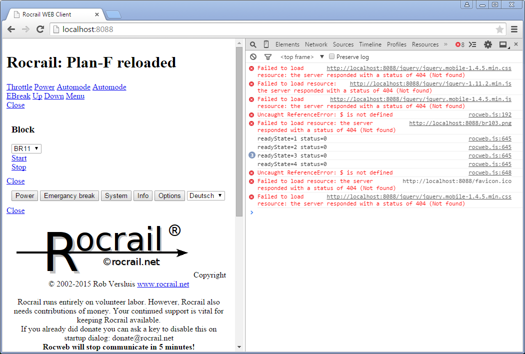
Task: Switch to the Network tab
Action: pos(316,44)
